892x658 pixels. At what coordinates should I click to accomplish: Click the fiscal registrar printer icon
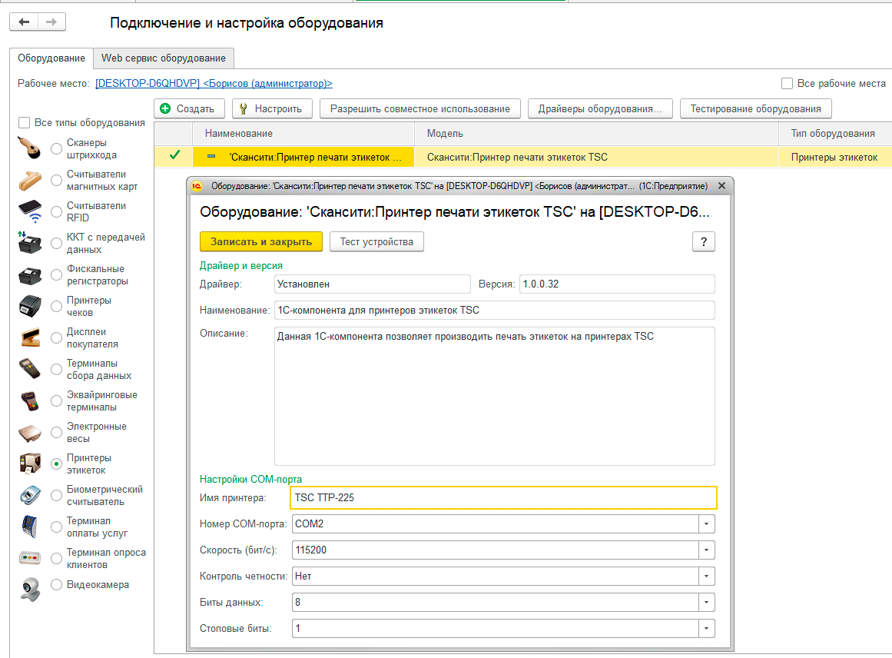tap(29, 275)
